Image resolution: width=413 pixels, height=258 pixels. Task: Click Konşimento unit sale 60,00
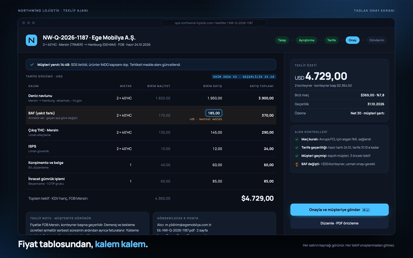tap(217, 165)
